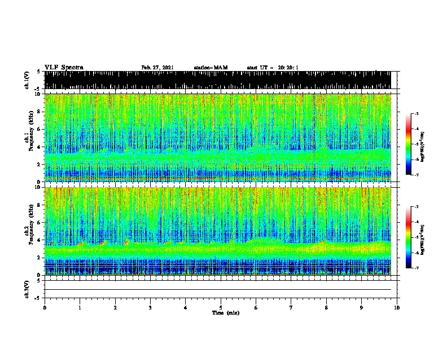Click the "Time (min)" x-axis label
This screenshot has width=447, height=345.
click(x=226, y=313)
